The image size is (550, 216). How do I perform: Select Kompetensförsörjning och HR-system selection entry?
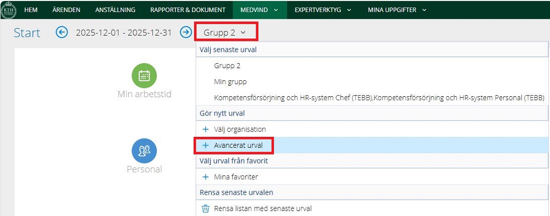click(x=379, y=97)
